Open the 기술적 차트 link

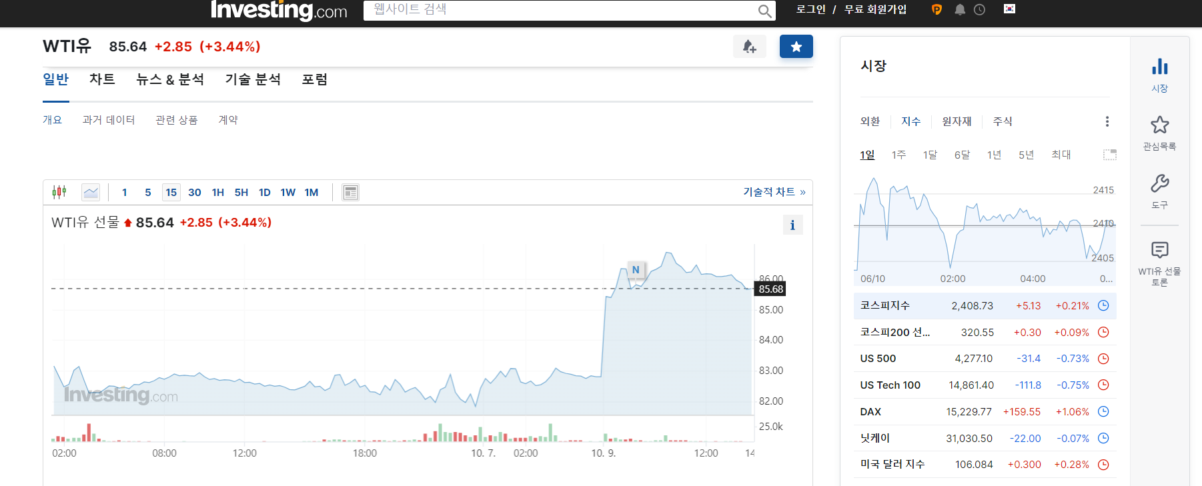click(774, 192)
